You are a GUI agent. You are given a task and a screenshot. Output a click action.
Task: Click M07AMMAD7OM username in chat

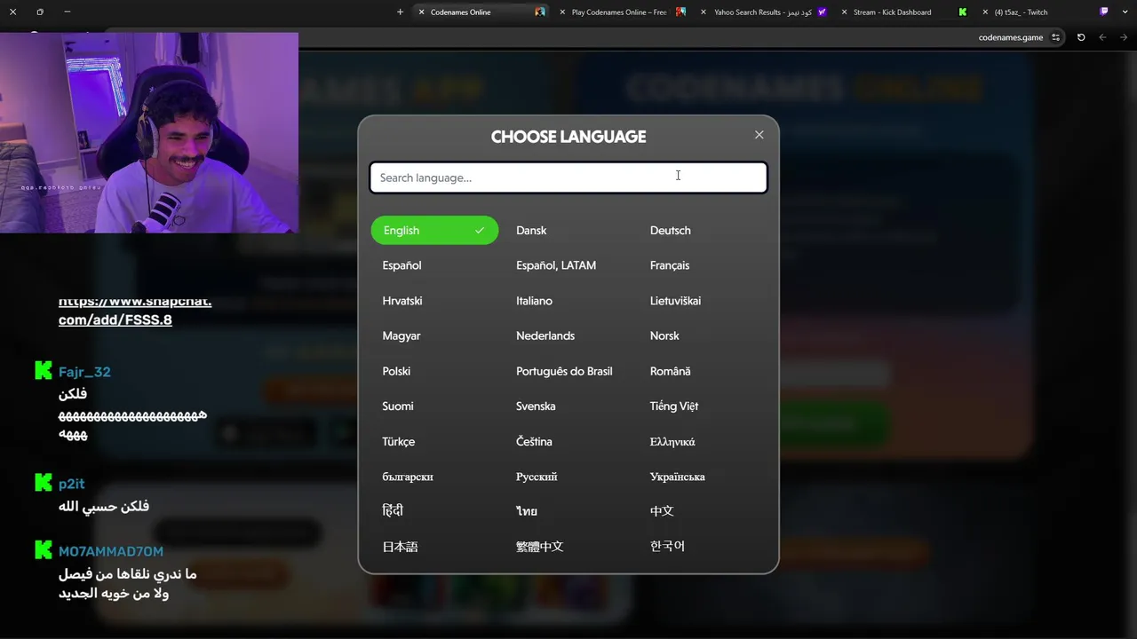[111, 551]
